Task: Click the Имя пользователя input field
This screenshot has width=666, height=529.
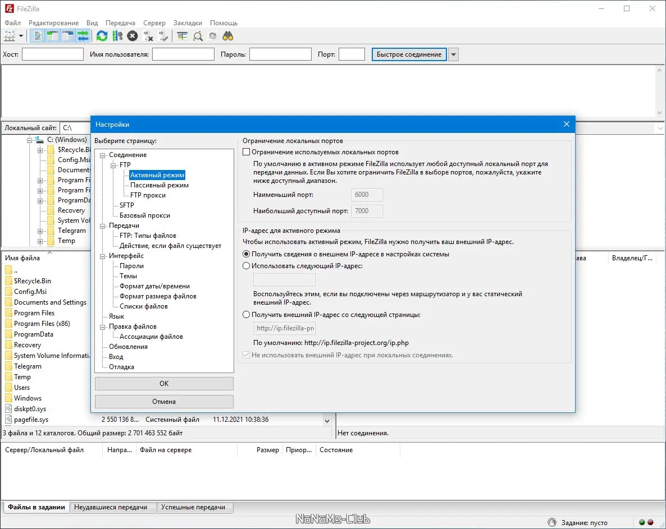Action: point(183,54)
